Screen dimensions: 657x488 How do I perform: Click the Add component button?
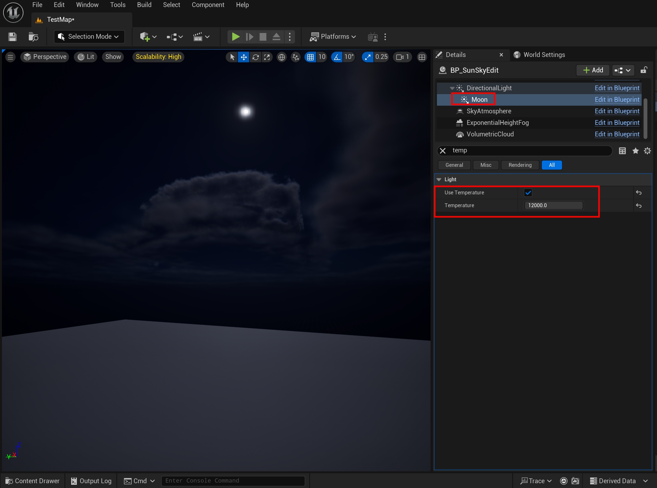click(x=593, y=70)
